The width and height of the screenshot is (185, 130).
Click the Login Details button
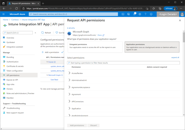(x=168, y=14)
